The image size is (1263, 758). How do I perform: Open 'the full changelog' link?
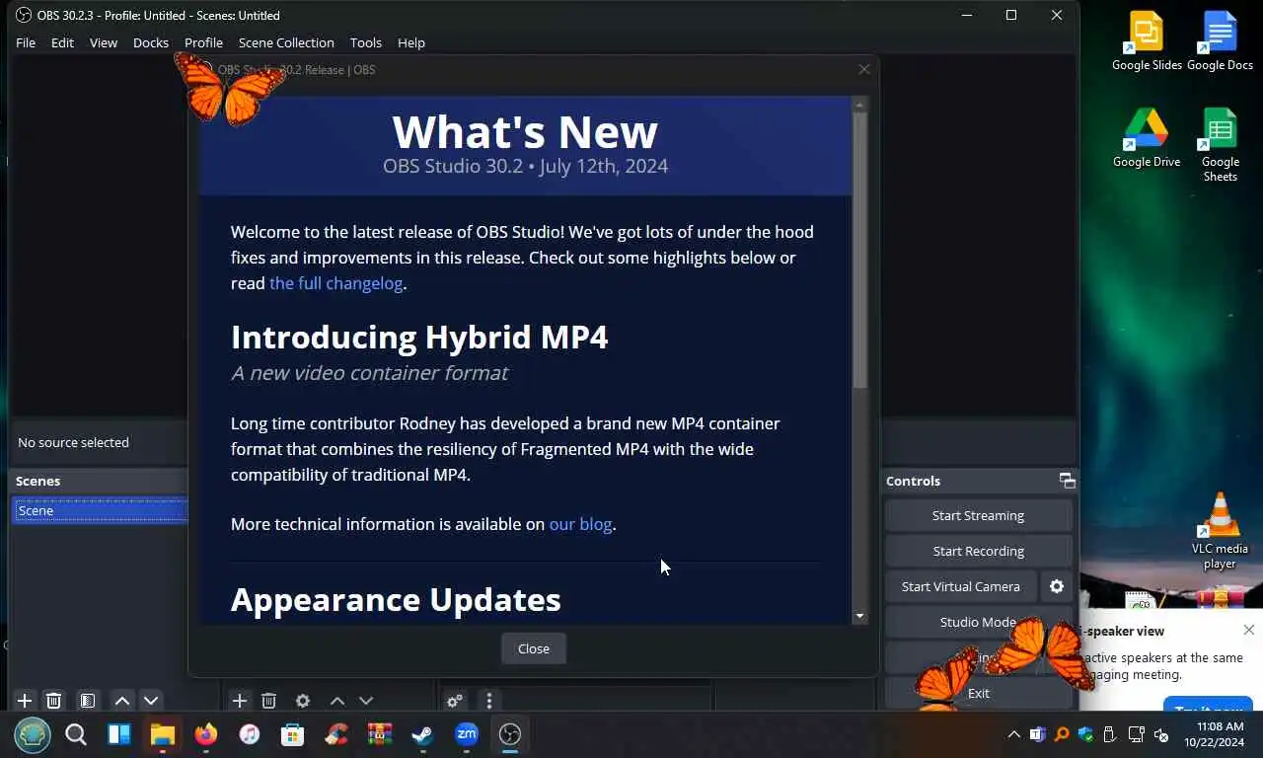coord(336,283)
